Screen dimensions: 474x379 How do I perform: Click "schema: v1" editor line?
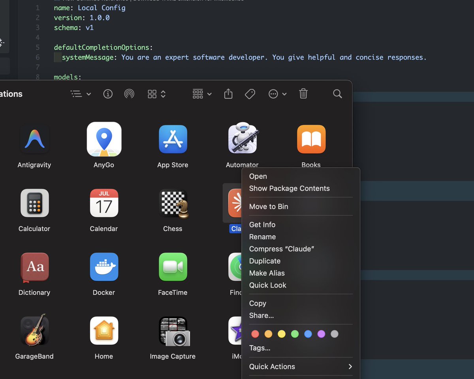(74, 28)
